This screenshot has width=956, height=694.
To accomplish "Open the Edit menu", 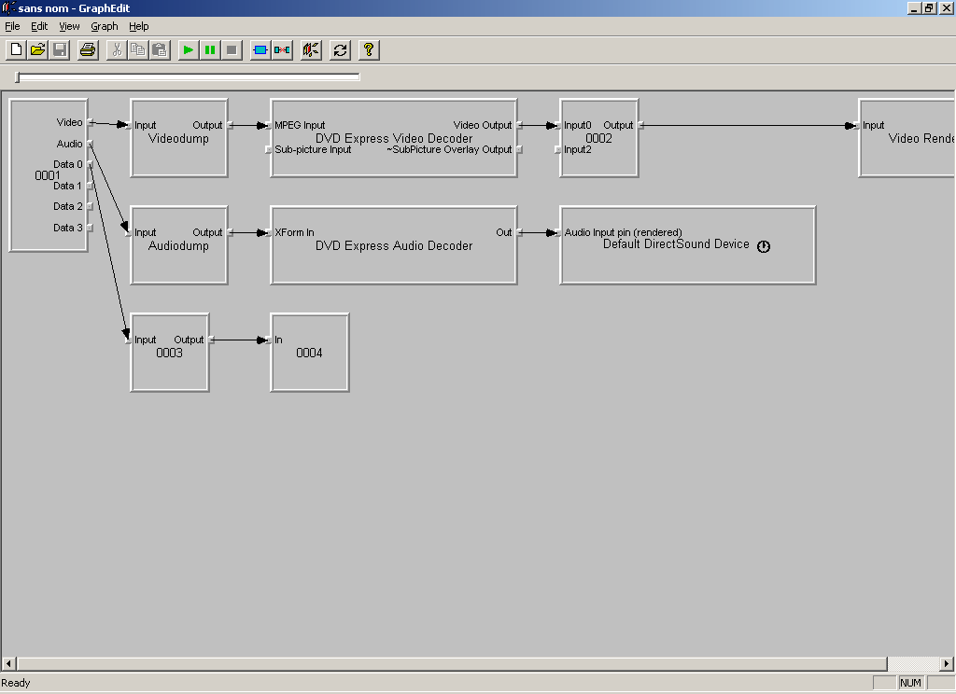I will pyautogui.click(x=39, y=26).
